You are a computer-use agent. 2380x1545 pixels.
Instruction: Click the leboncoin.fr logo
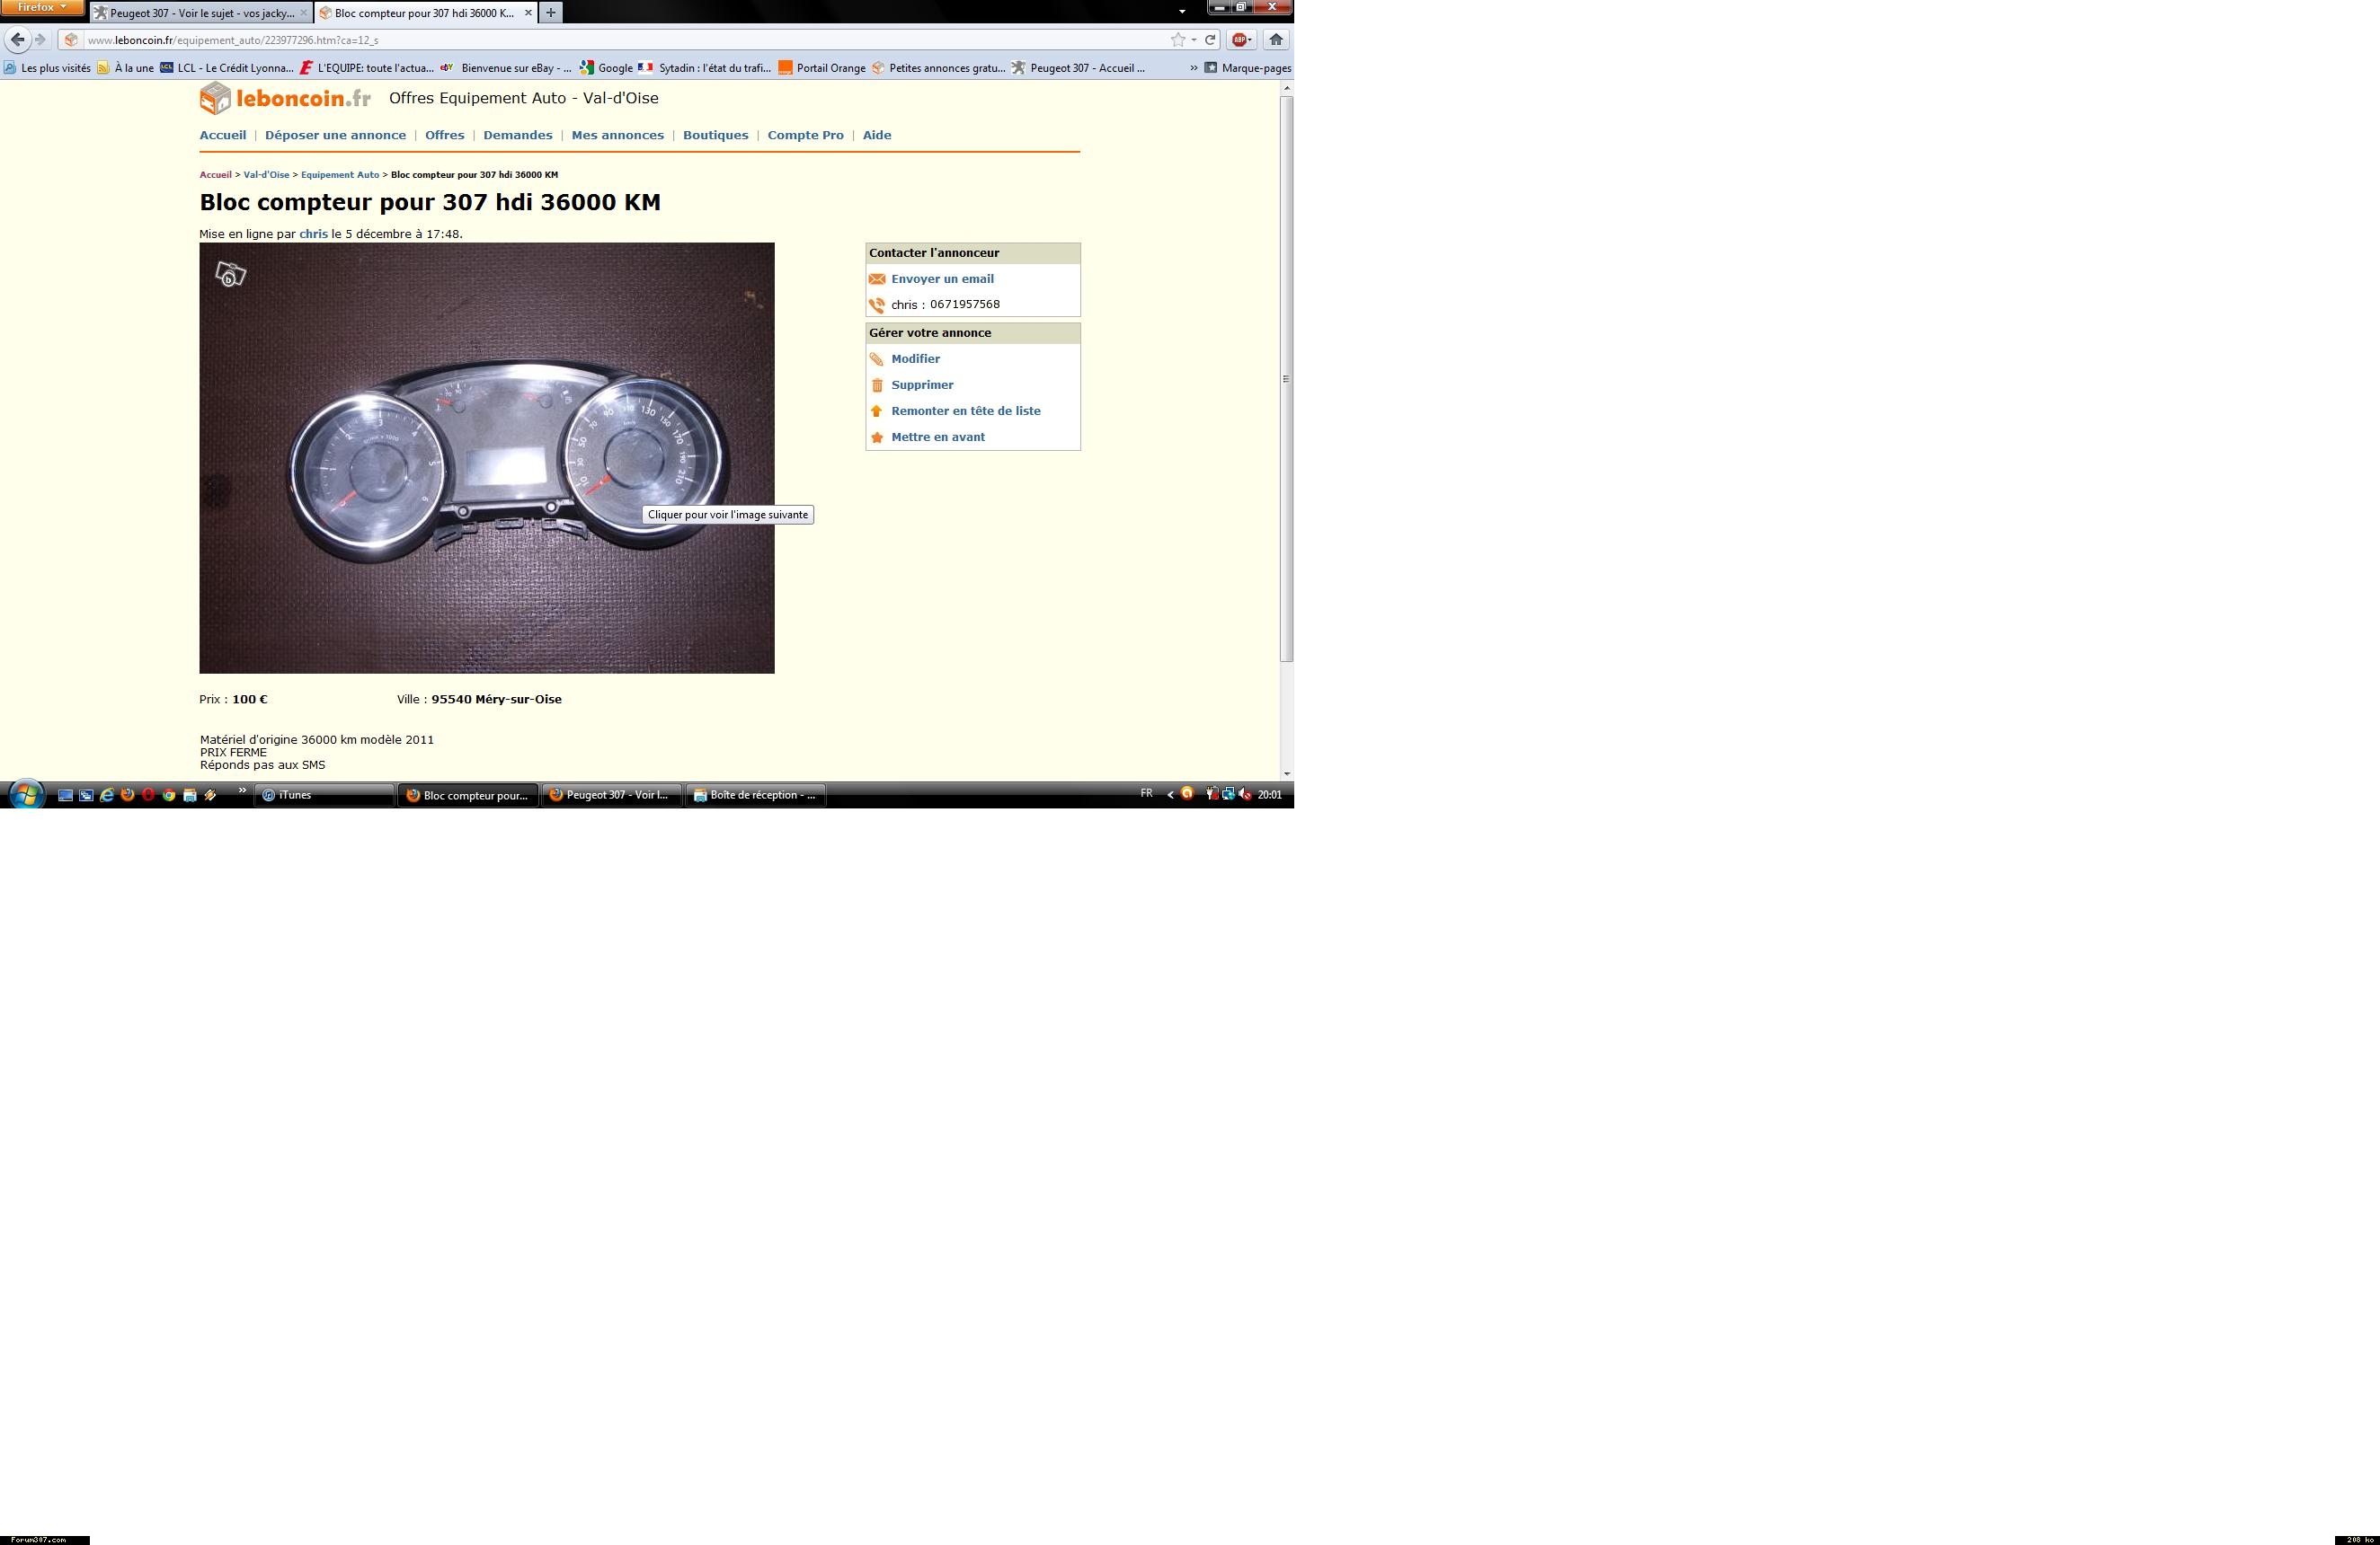click(286, 98)
